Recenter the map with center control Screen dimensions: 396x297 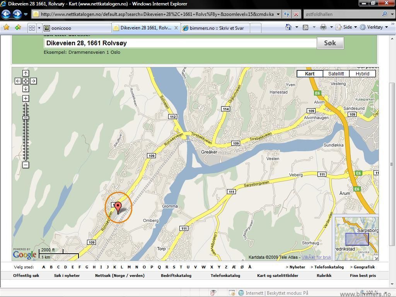click(x=26, y=81)
